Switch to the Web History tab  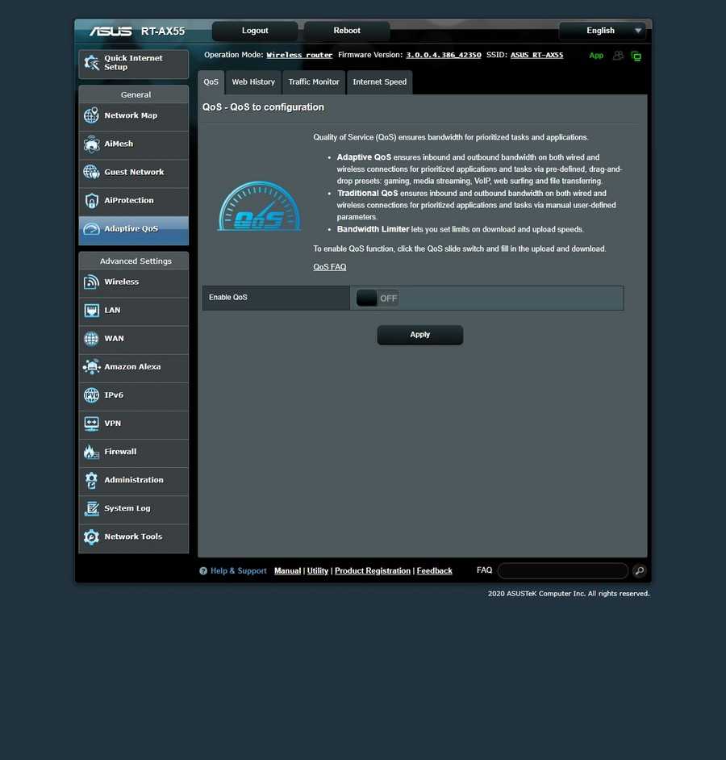click(253, 82)
